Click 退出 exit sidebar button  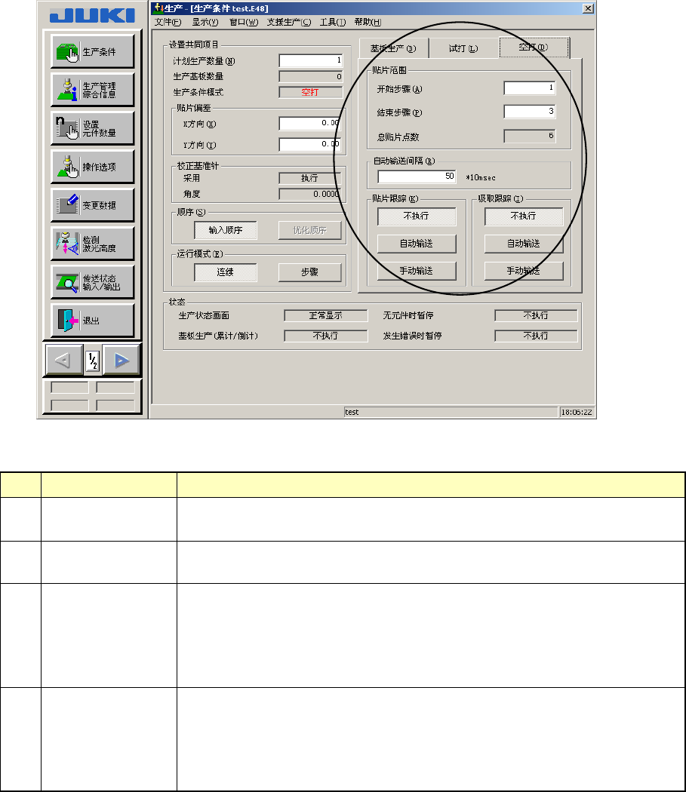pyautogui.click(x=93, y=321)
